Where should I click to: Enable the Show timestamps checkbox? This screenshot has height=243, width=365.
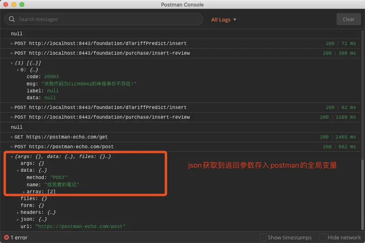[262, 237]
